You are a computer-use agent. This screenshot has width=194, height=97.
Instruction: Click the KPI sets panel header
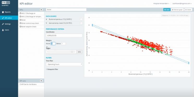click(31, 81)
